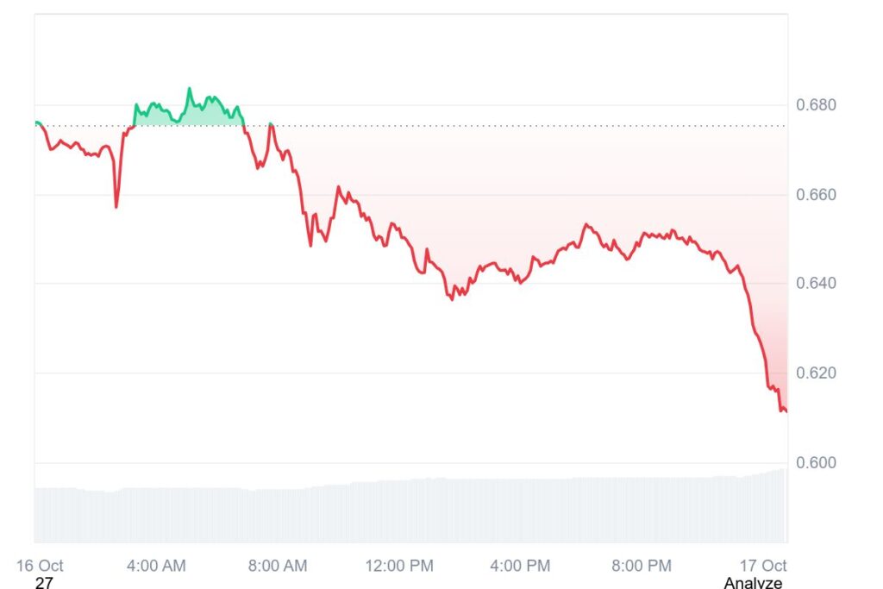The width and height of the screenshot is (883, 589).
Task: Click the 0.680 price axis label
Action: [816, 105]
